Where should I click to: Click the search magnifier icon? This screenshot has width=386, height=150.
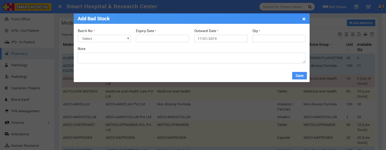[x=310, y=7]
